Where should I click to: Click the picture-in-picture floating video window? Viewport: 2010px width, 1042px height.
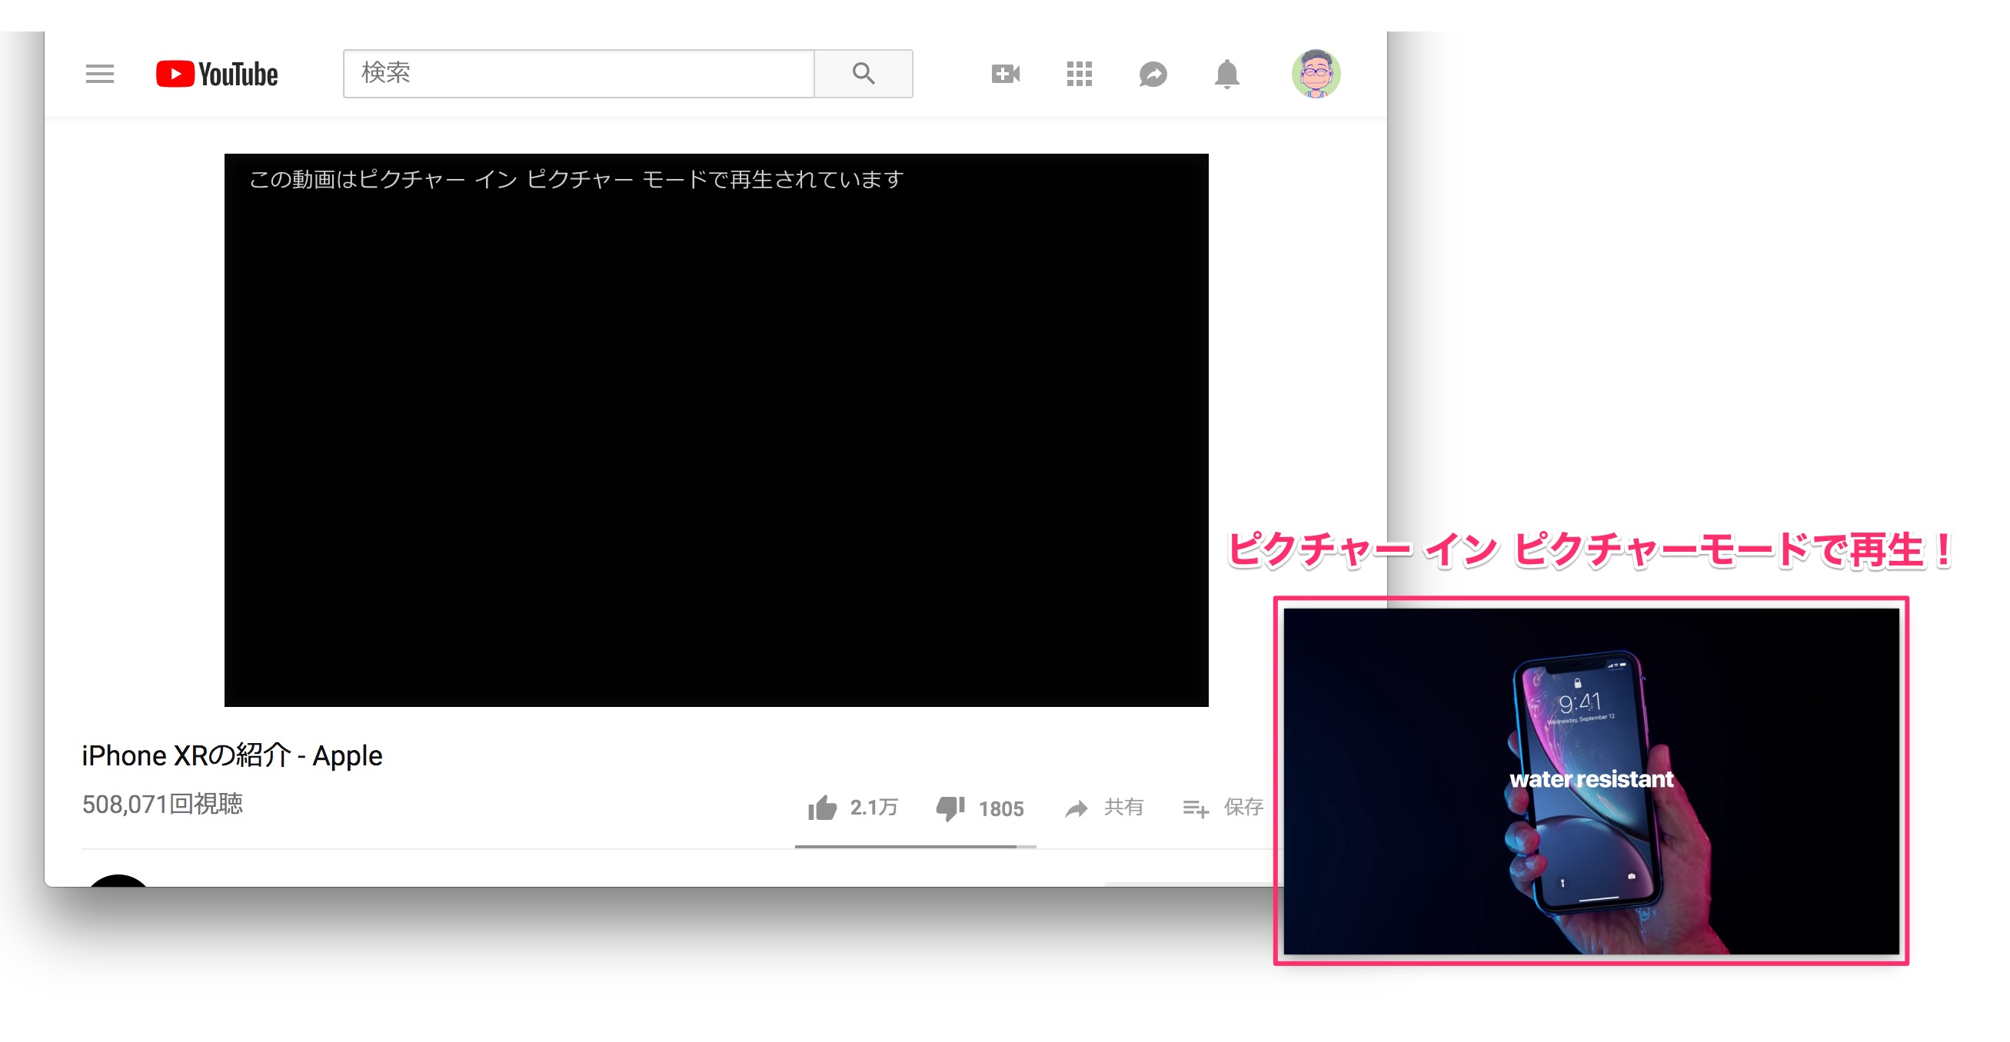(1590, 780)
